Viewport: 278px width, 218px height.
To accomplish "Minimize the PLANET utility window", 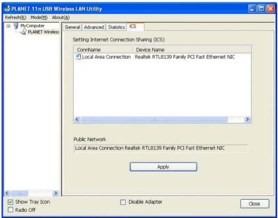I will (252, 9).
